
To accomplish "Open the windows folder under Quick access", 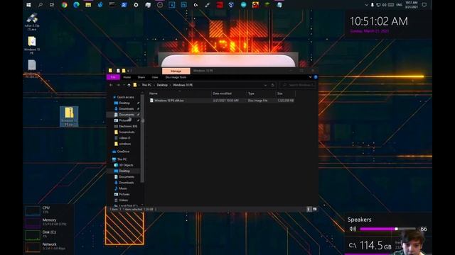I will point(125,144).
